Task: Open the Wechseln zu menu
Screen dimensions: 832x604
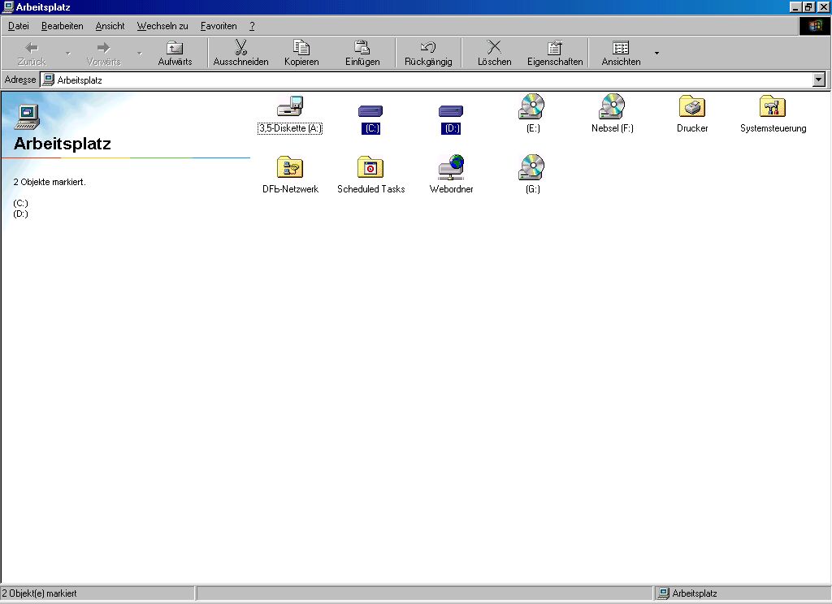Action: point(162,26)
